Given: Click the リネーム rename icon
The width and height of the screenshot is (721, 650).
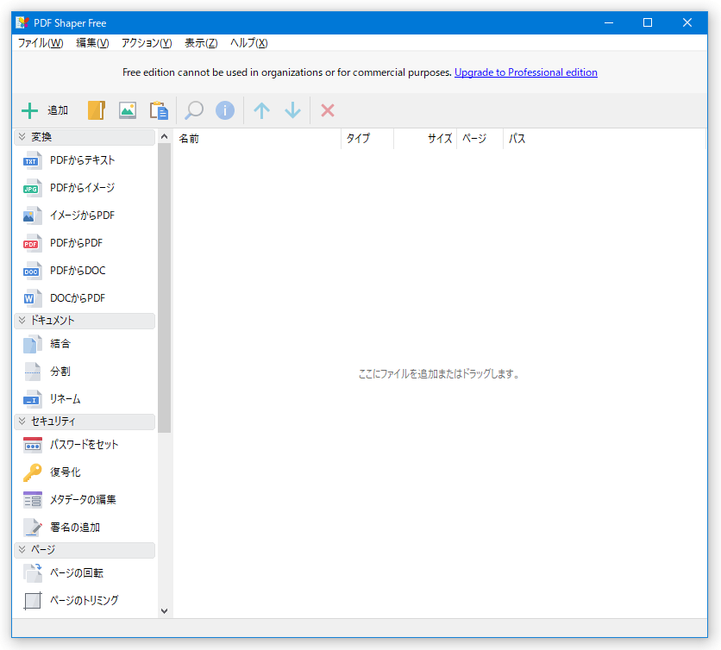Looking at the screenshot, I should [x=32, y=399].
